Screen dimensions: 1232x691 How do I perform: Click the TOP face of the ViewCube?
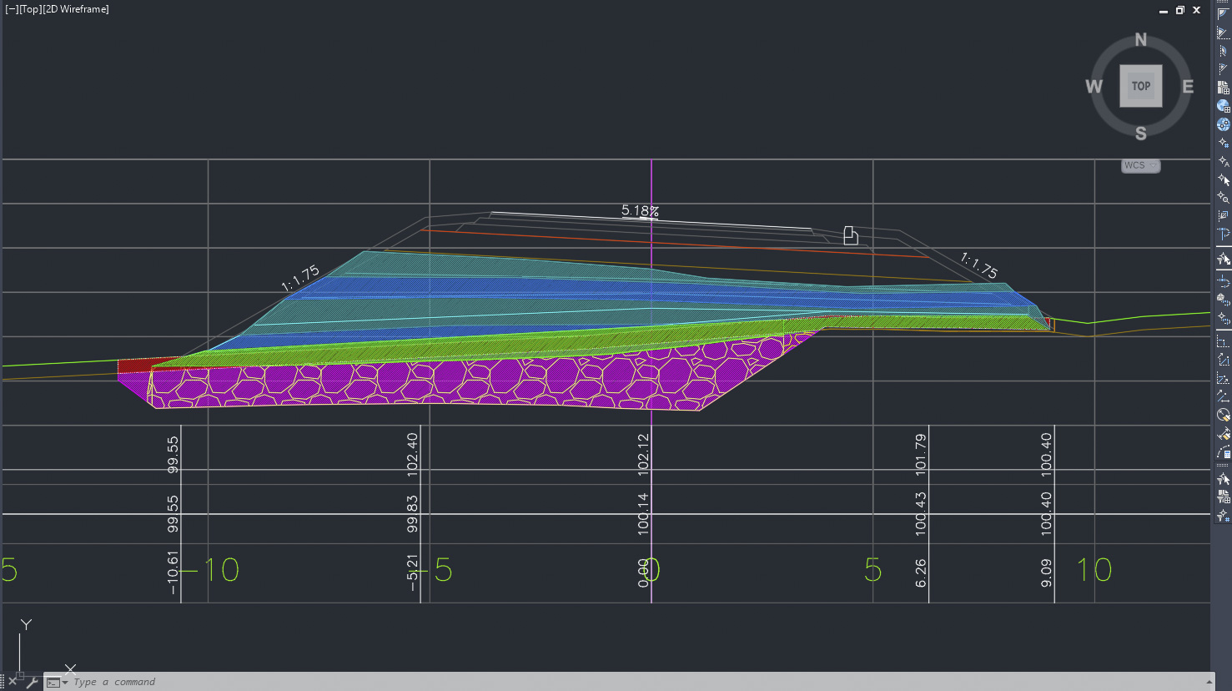pyautogui.click(x=1141, y=86)
